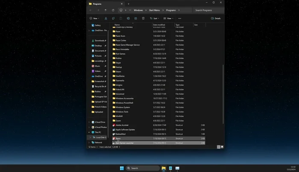Click the Share icon in toolbar
This screenshot has width=299, height=172.
pyautogui.click(x=135, y=18)
